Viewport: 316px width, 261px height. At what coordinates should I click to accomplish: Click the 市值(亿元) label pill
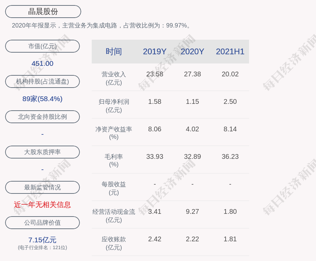coord(42,46)
